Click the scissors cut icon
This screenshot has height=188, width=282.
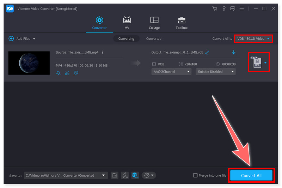[x=67, y=73]
